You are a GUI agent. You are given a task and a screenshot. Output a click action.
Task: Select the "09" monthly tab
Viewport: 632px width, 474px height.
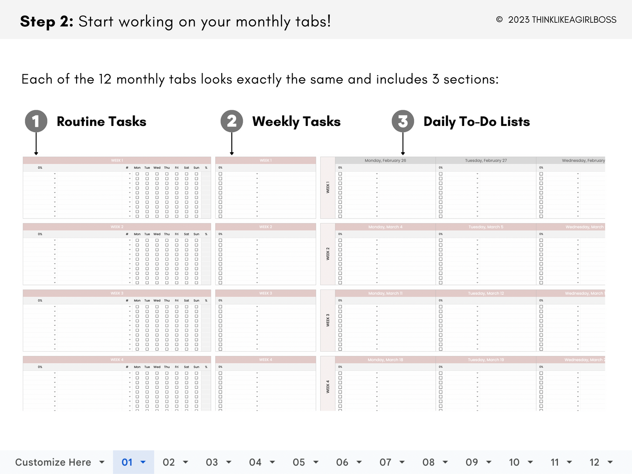pos(471,462)
